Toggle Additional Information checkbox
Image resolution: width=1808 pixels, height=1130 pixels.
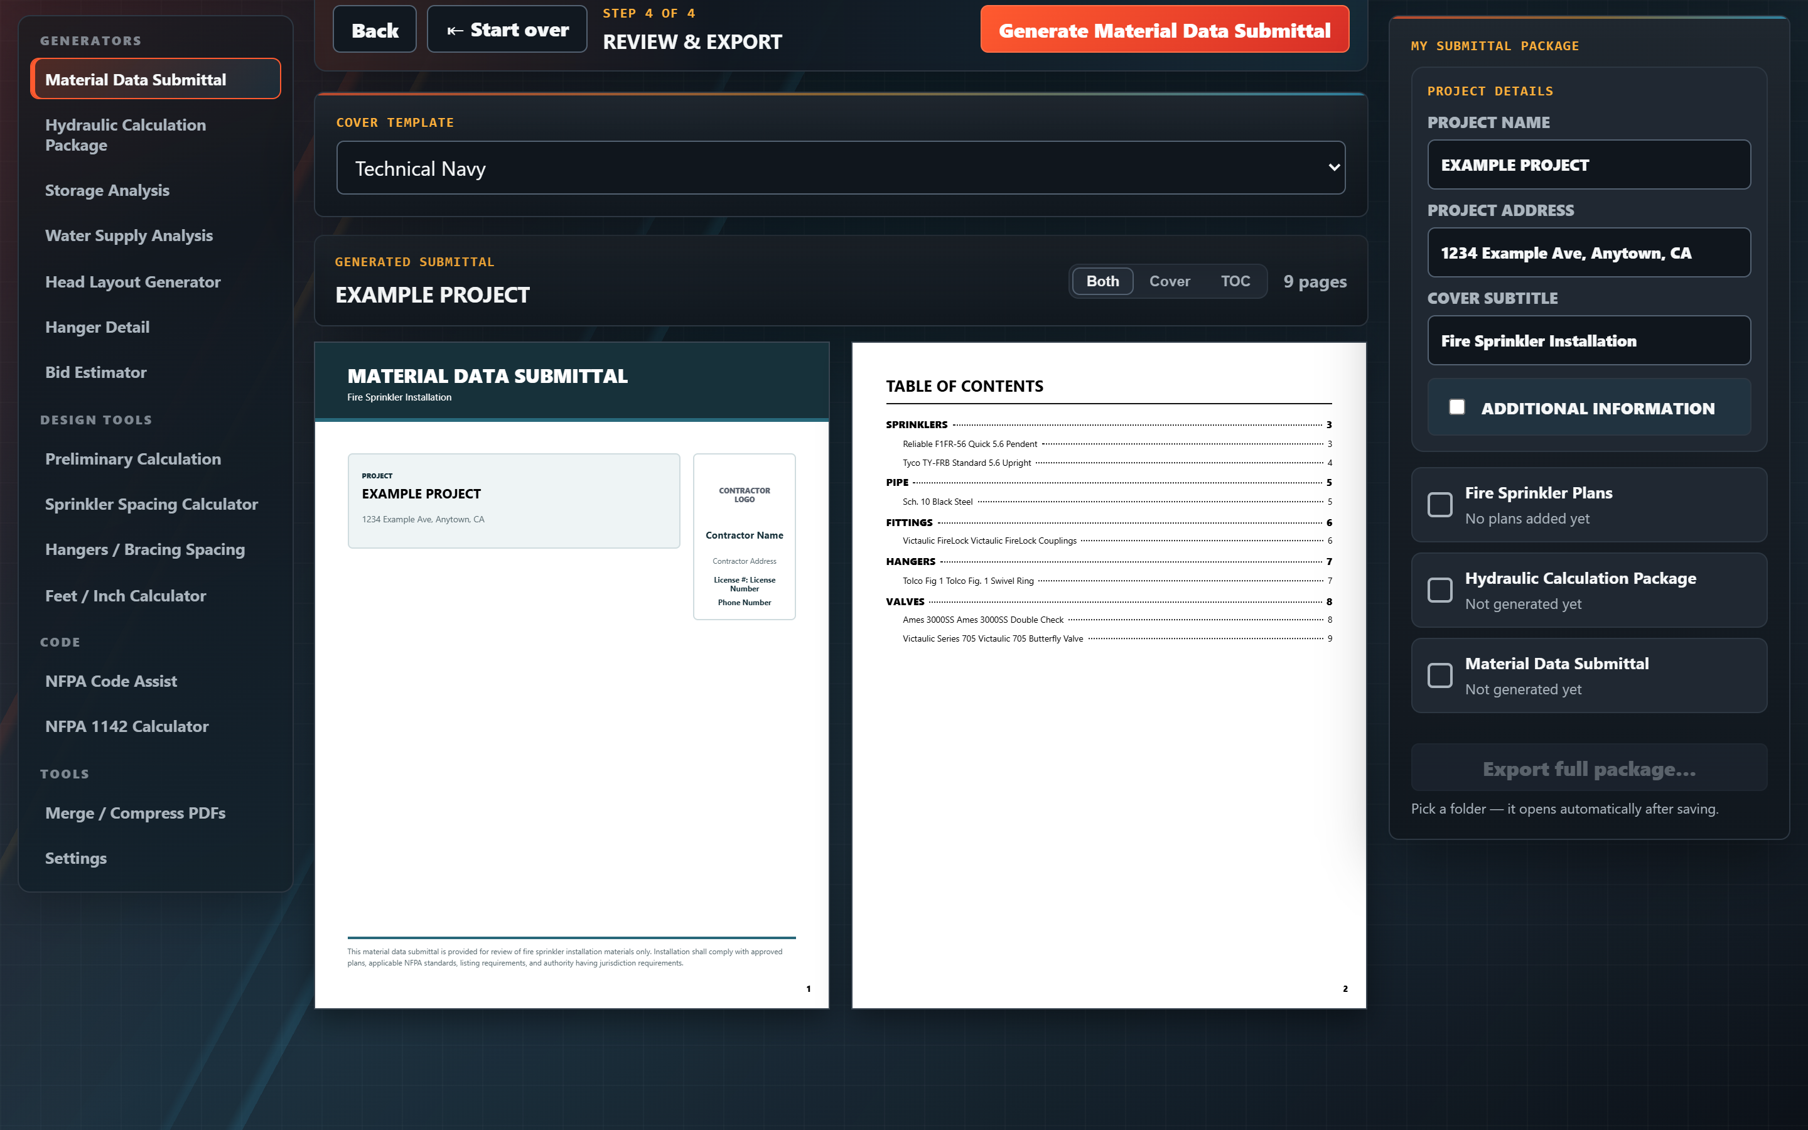1456,407
